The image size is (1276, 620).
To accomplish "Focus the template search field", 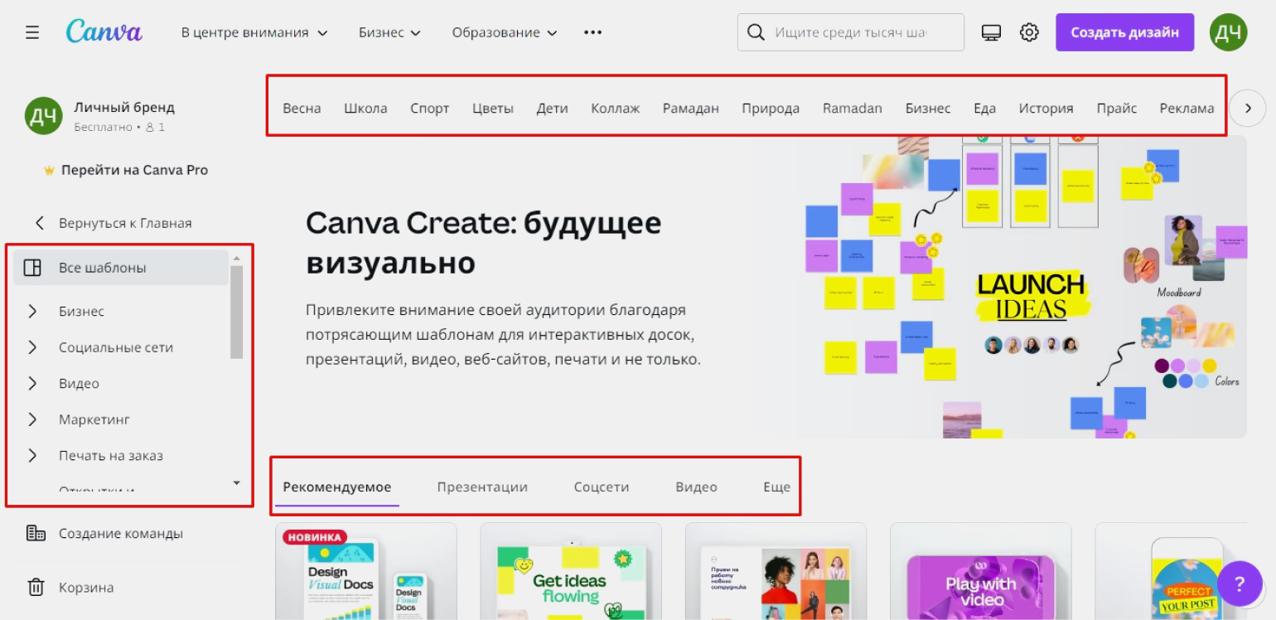I will click(851, 32).
